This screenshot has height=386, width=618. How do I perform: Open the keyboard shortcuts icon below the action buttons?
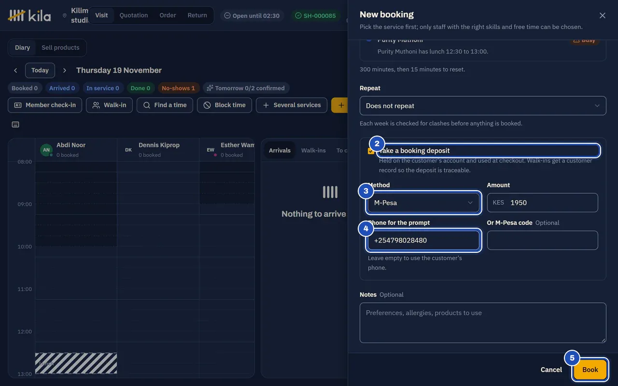click(x=15, y=124)
